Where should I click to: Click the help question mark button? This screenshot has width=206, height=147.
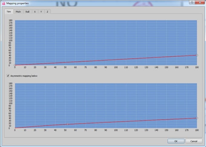coord(192,2)
